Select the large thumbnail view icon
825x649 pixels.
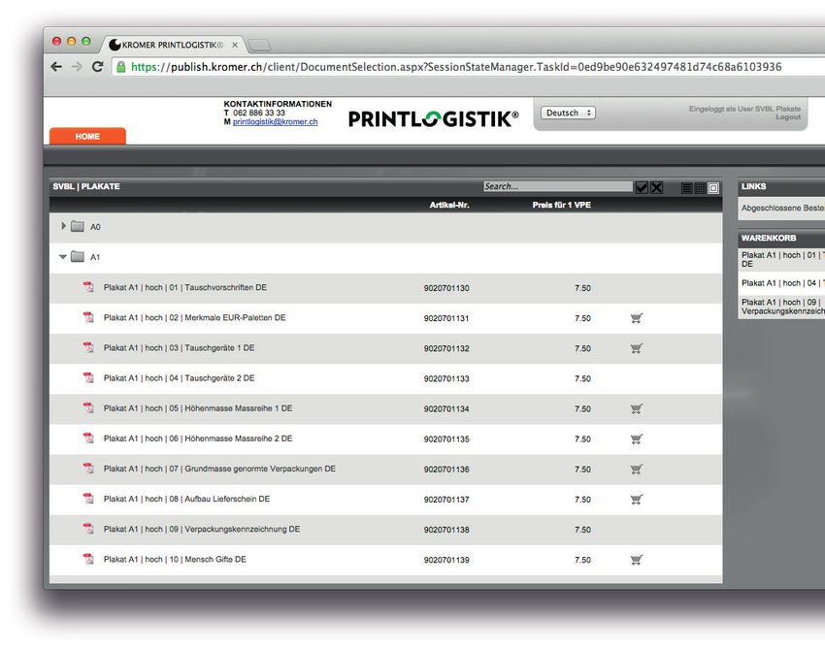coord(713,188)
